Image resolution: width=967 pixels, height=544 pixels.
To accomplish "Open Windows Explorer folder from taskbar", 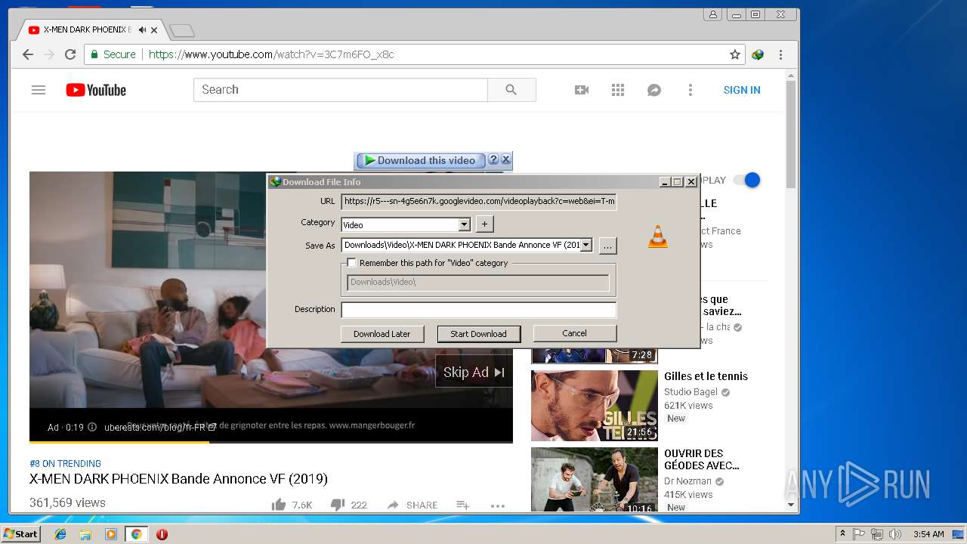I will pyautogui.click(x=85, y=534).
